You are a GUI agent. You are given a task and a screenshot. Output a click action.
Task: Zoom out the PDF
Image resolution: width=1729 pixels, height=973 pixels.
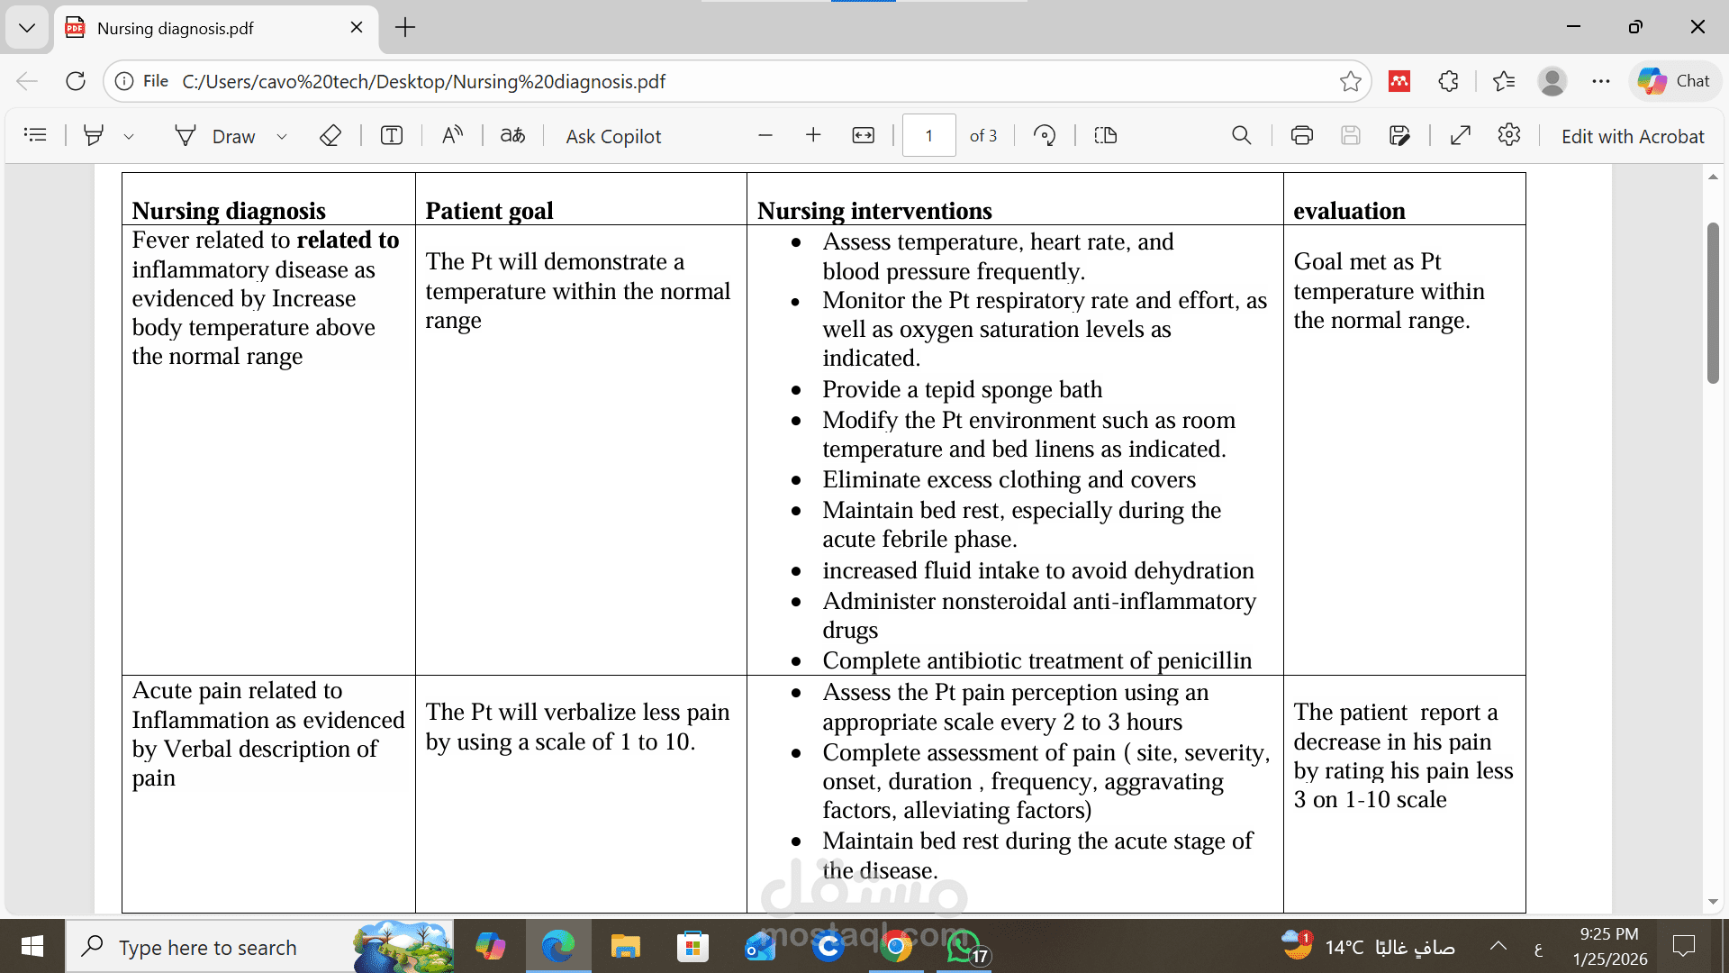(x=765, y=135)
